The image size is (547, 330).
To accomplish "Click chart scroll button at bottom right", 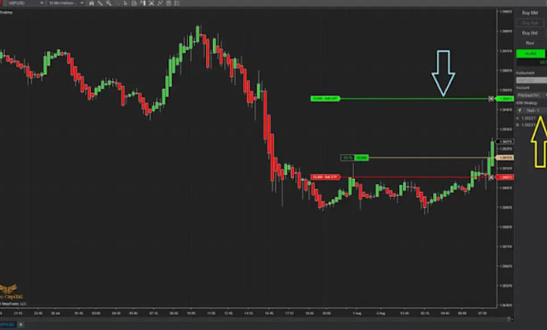I will [511, 319].
